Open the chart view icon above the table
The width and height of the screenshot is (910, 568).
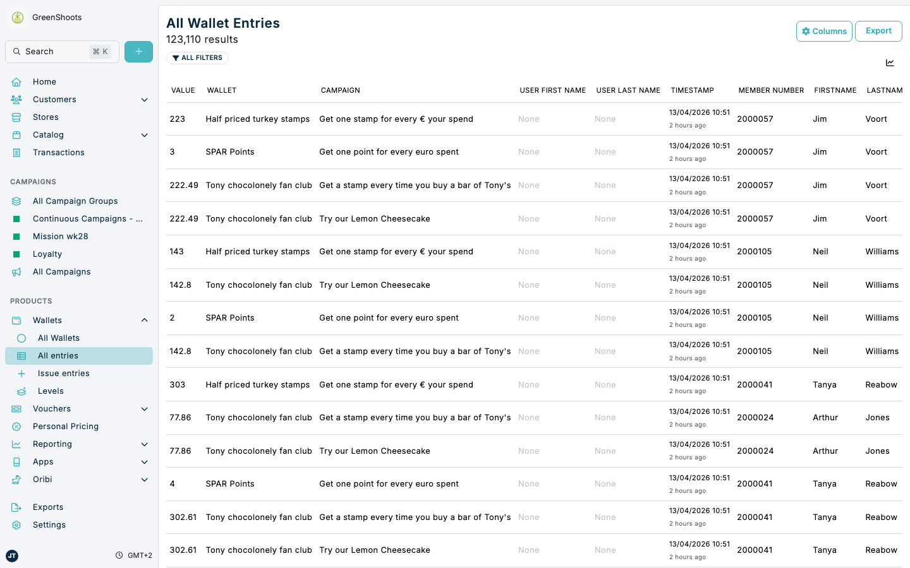(890, 62)
